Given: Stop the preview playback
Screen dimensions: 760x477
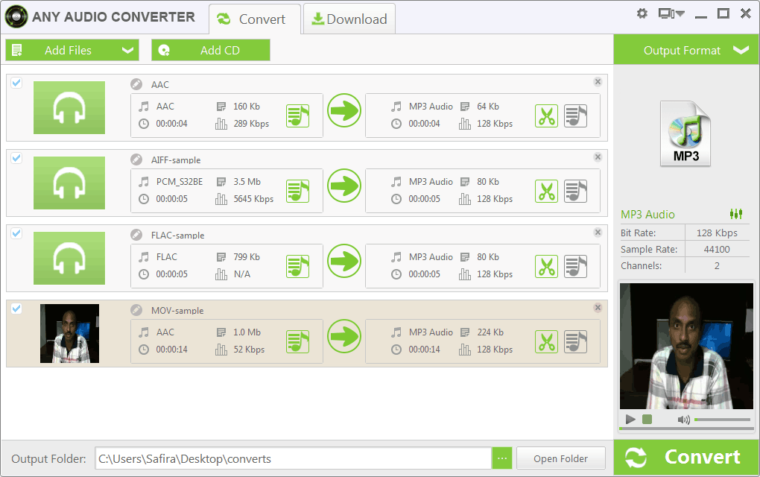Looking at the screenshot, I should tap(647, 420).
